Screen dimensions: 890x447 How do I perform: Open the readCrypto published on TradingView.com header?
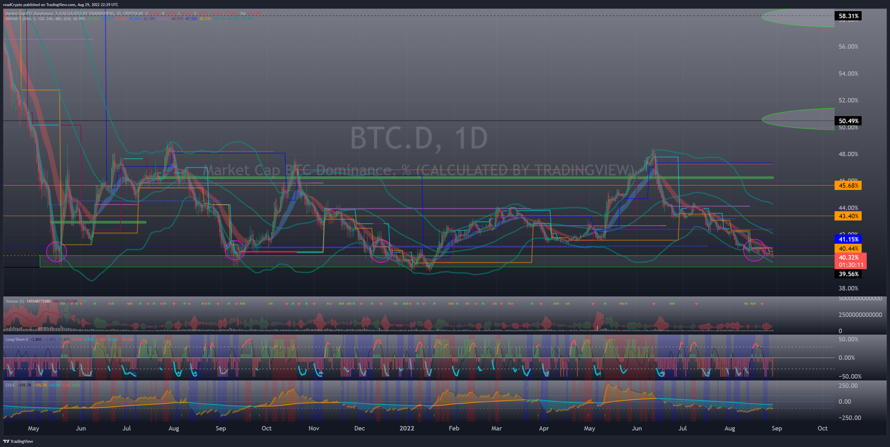pyautogui.click(x=61, y=4)
